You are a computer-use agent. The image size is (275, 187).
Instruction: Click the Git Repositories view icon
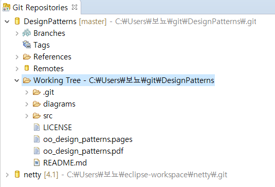(x=6, y=7)
